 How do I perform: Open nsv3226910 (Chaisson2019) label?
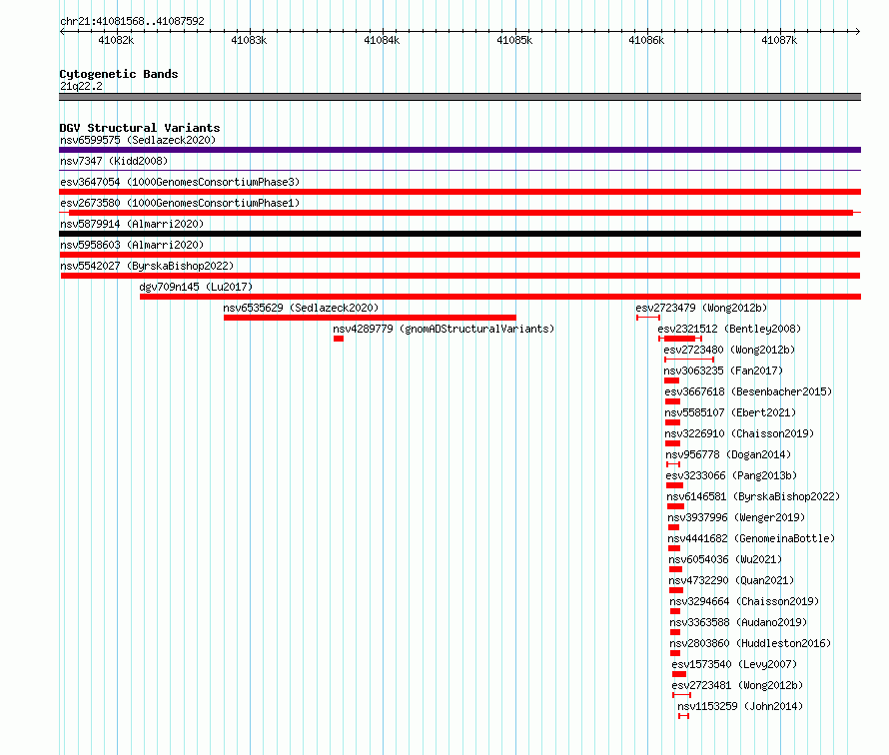pos(739,433)
